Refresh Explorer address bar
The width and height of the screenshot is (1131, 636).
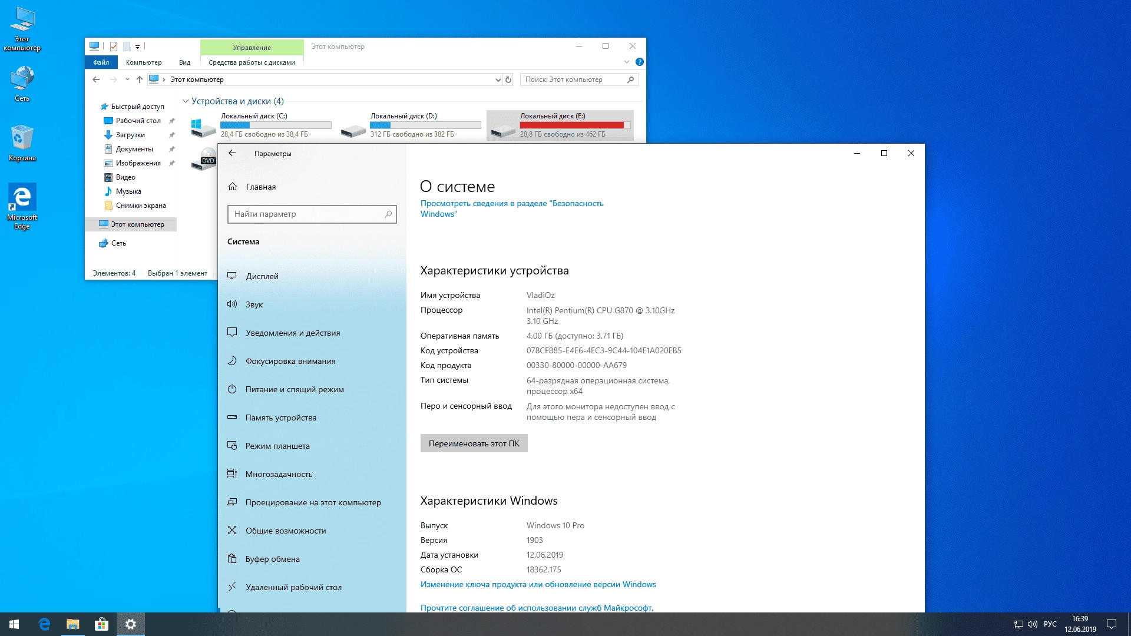point(508,79)
